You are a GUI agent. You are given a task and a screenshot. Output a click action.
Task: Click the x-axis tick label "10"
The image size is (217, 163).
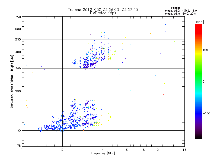[157, 150]
